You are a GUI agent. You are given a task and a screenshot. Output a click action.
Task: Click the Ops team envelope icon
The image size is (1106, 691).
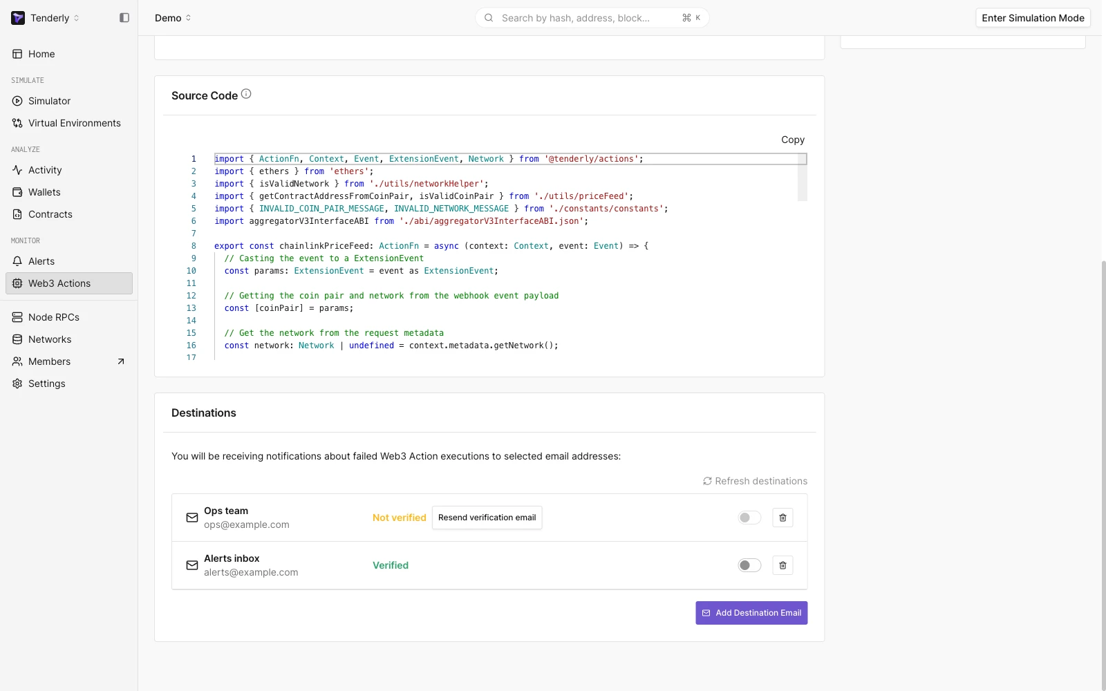[192, 518]
